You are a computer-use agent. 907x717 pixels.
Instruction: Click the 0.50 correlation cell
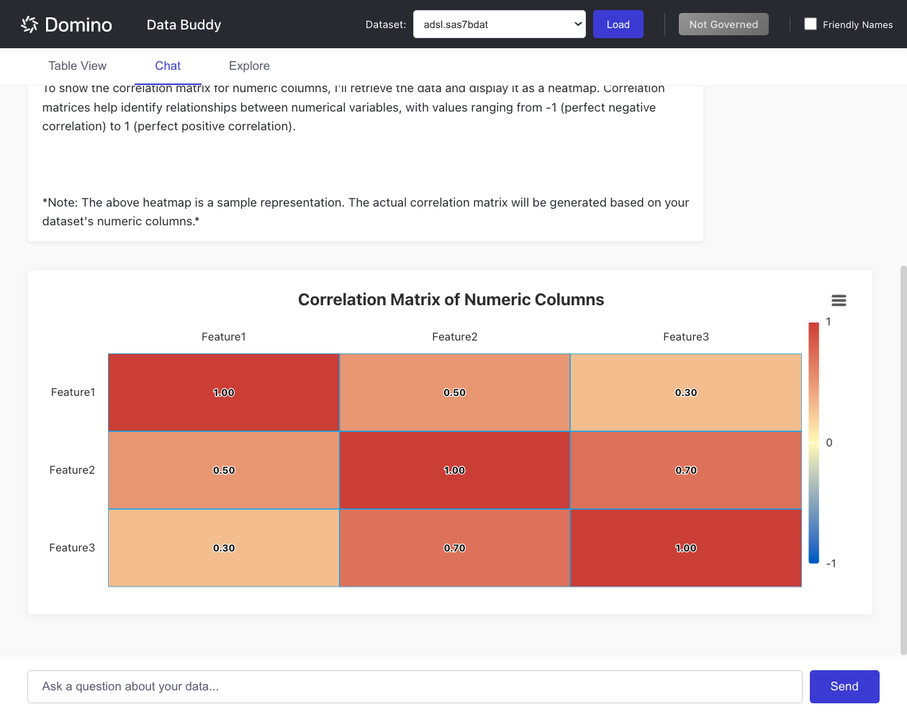coord(454,392)
